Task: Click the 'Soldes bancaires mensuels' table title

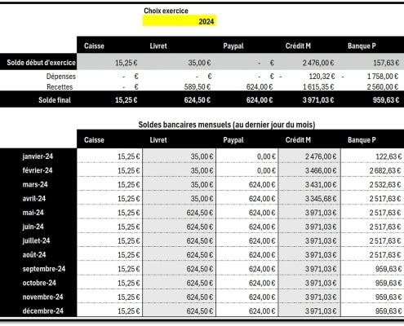Action: pyautogui.click(x=227, y=125)
